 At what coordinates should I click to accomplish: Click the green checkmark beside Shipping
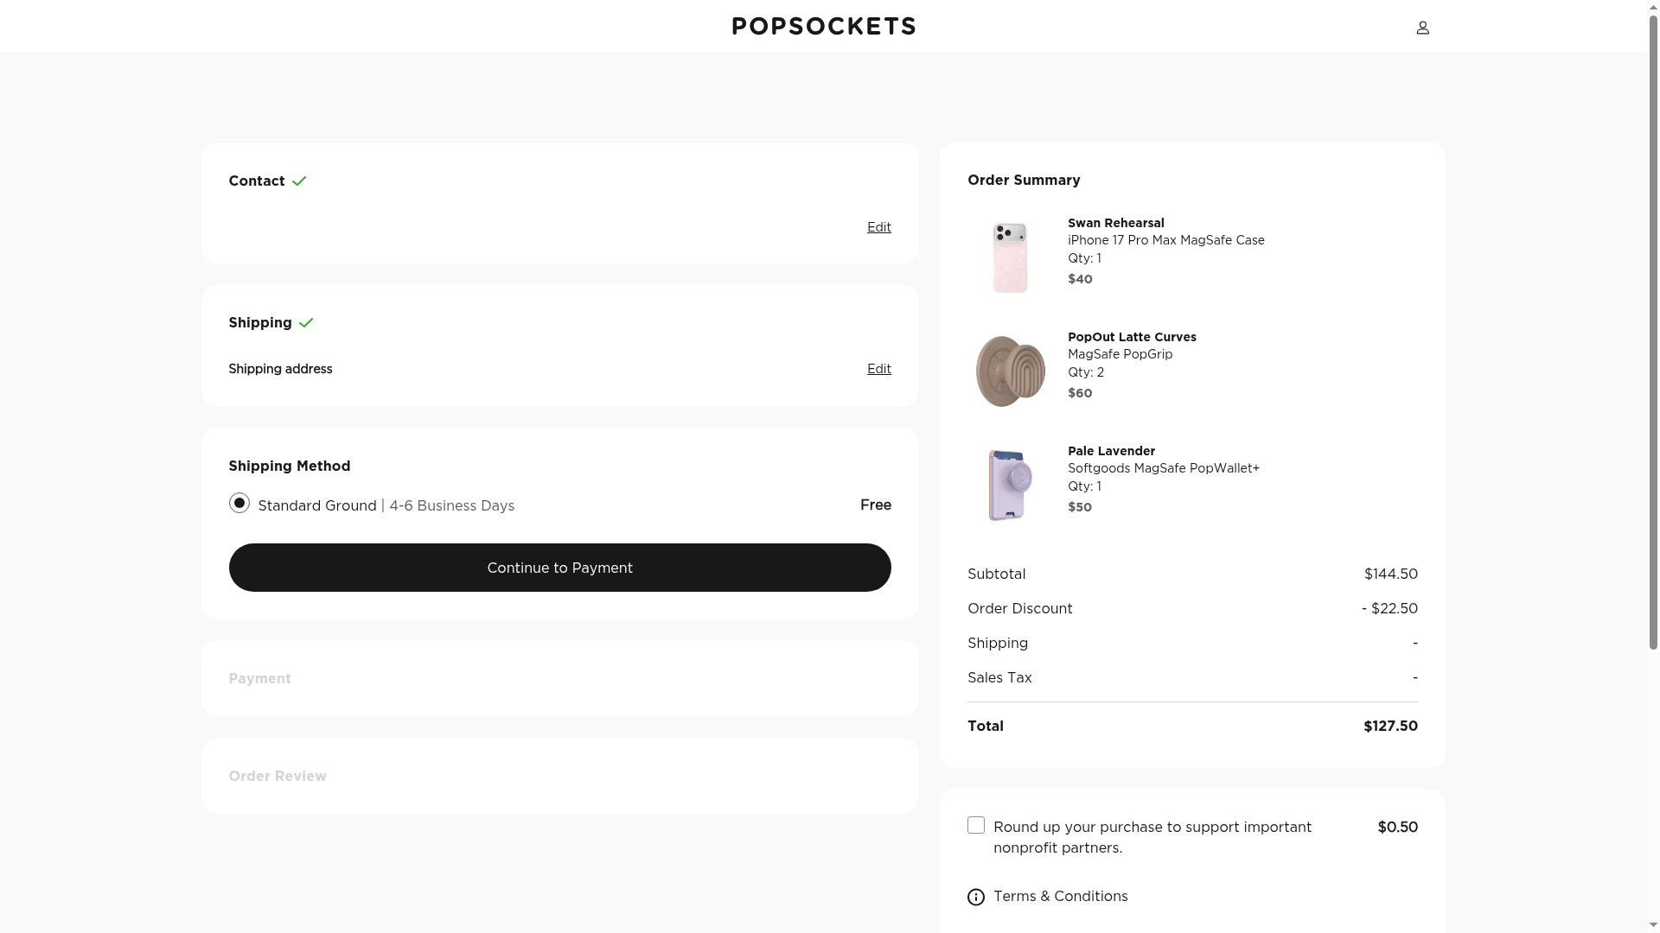tap(306, 323)
